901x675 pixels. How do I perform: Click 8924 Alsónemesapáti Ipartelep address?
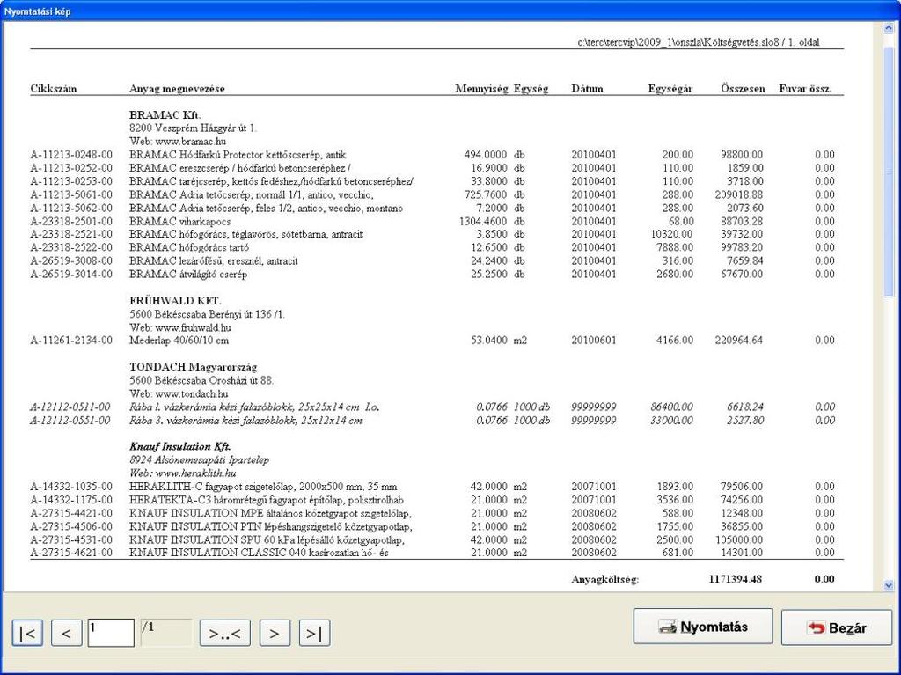199,460
